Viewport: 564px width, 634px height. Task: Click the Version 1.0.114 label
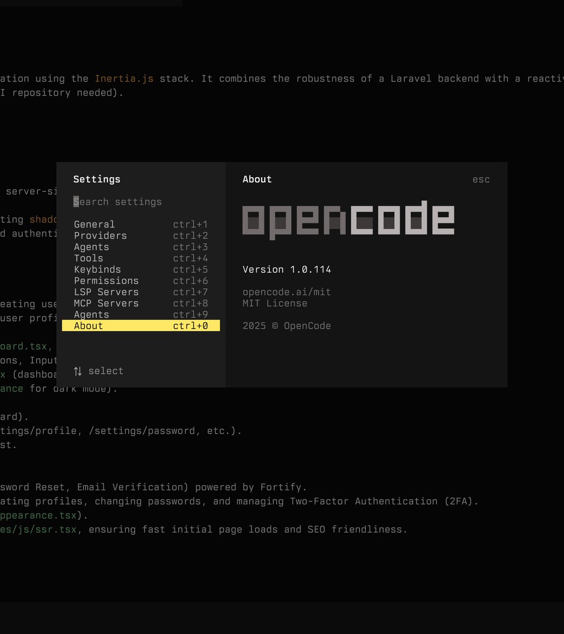point(286,269)
